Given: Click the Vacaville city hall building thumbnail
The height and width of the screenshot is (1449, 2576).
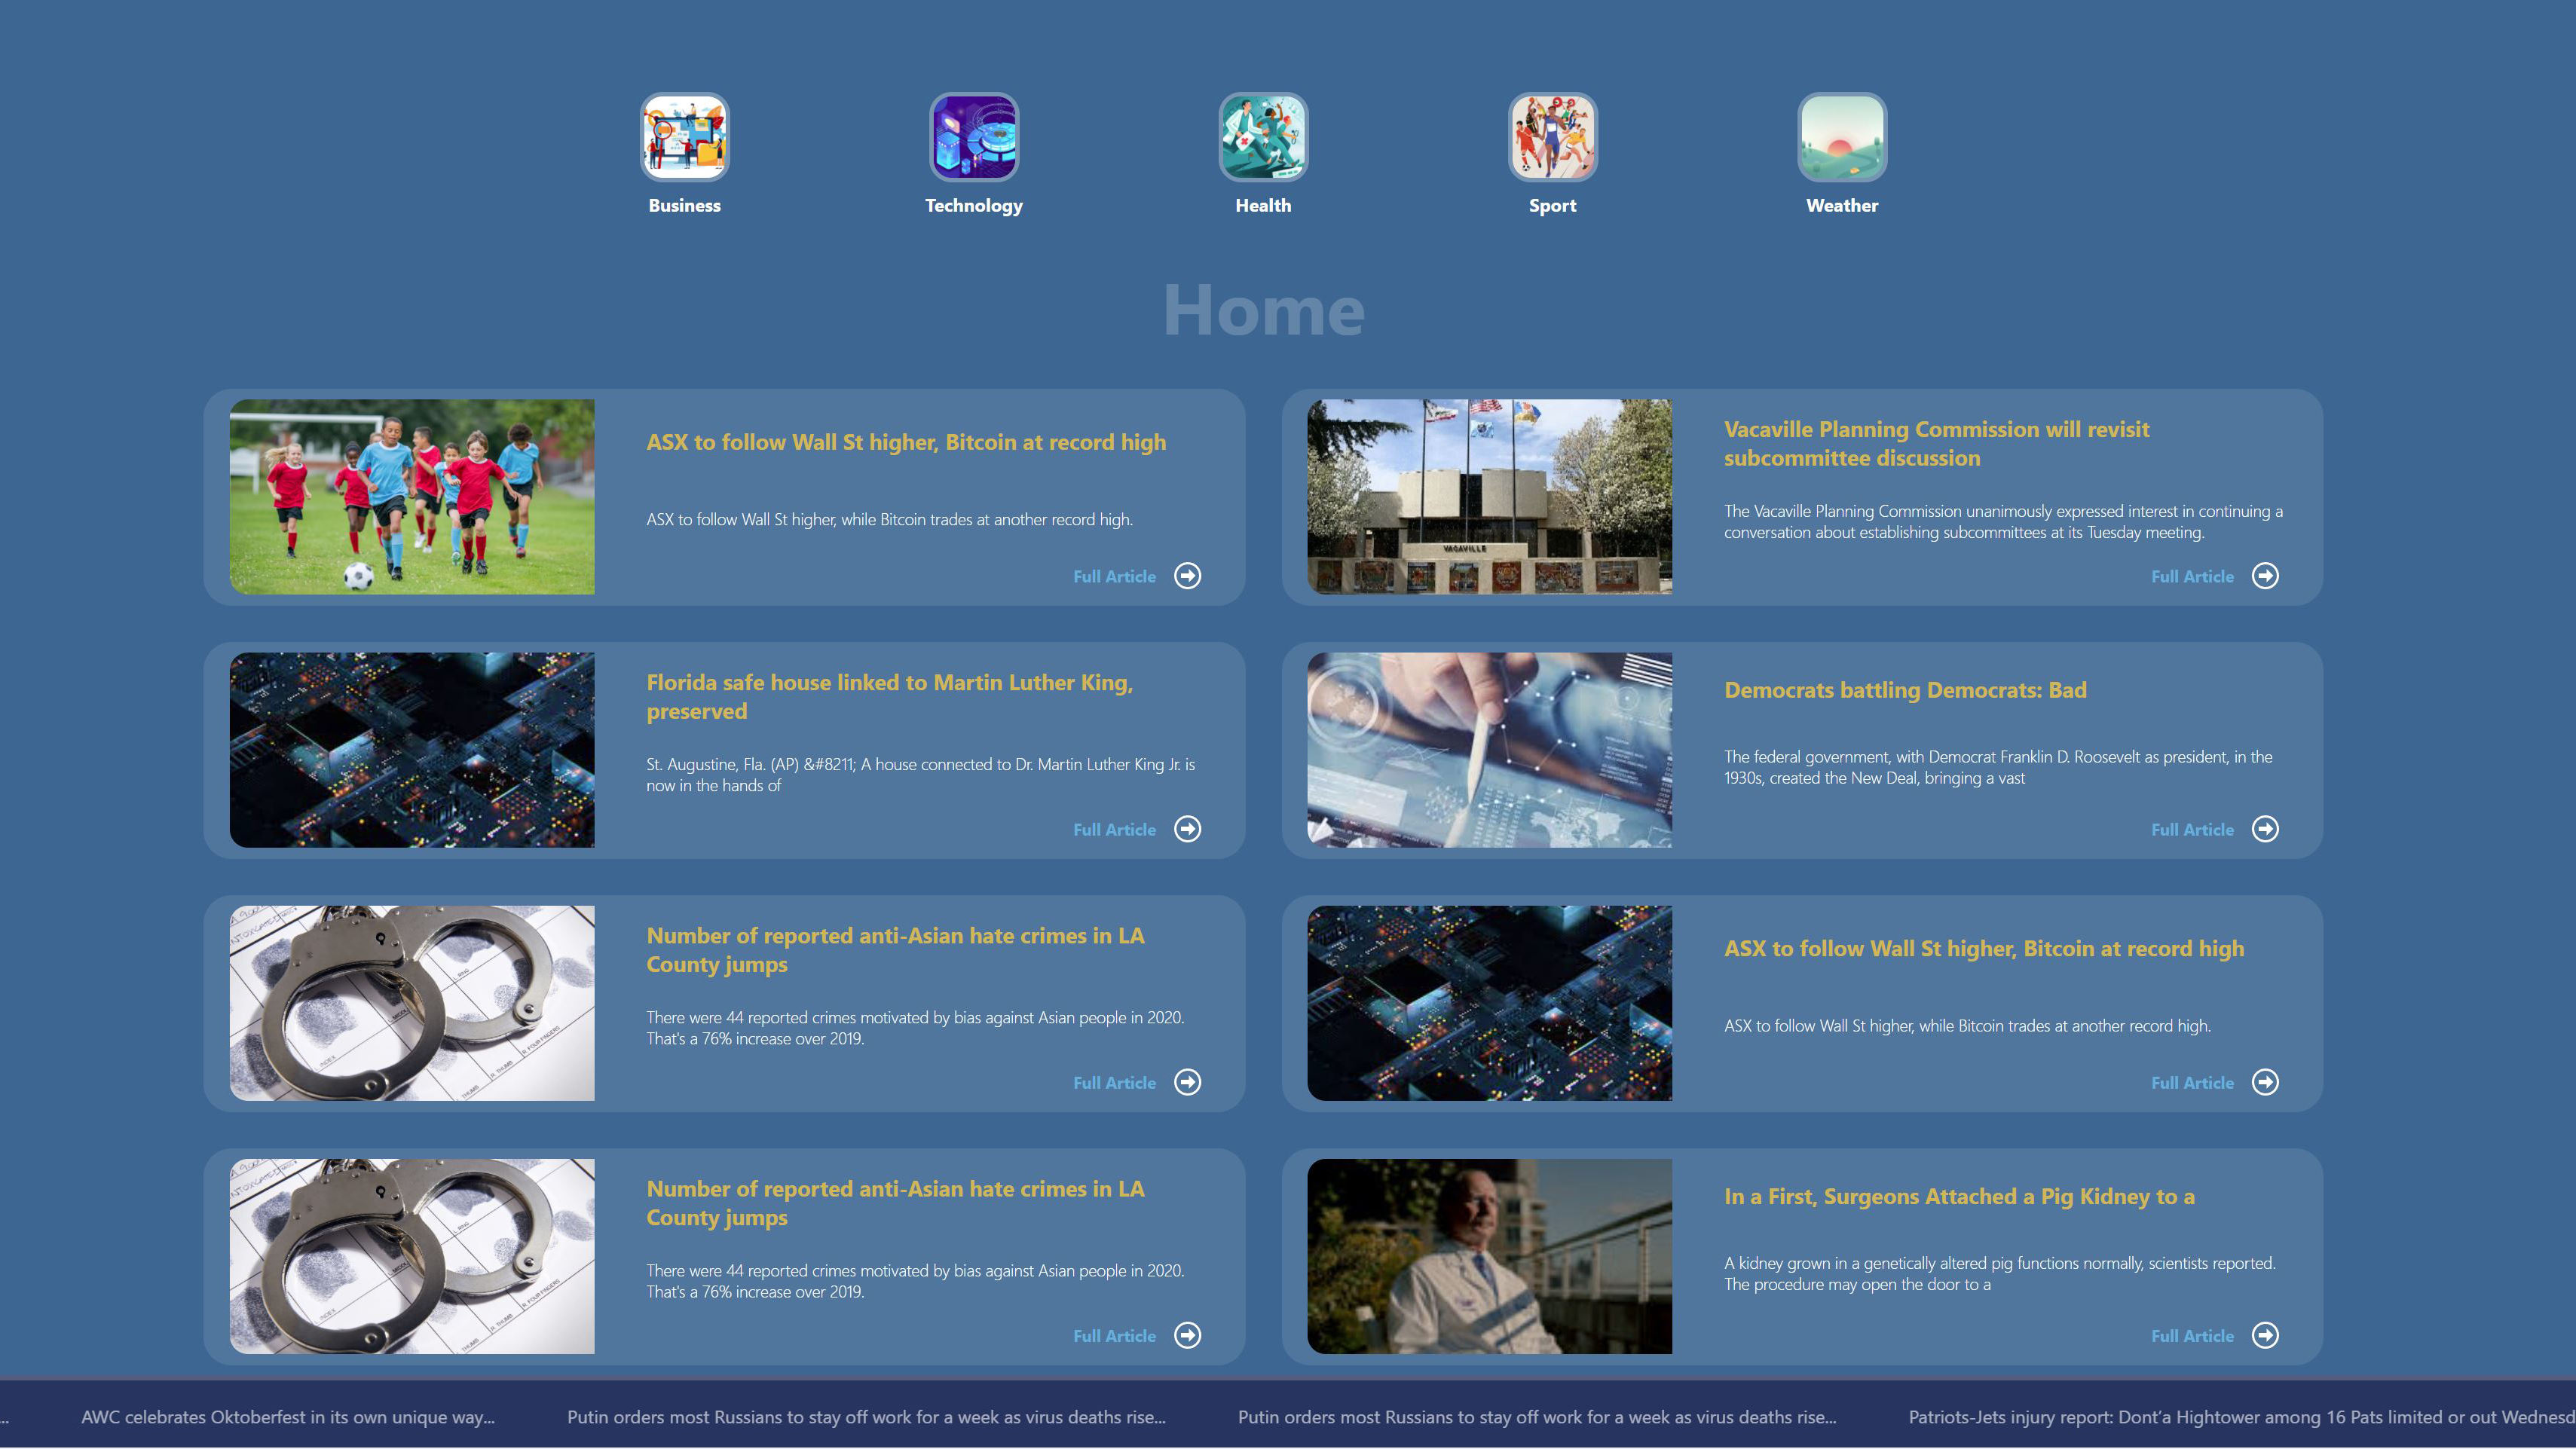Looking at the screenshot, I should (1489, 497).
